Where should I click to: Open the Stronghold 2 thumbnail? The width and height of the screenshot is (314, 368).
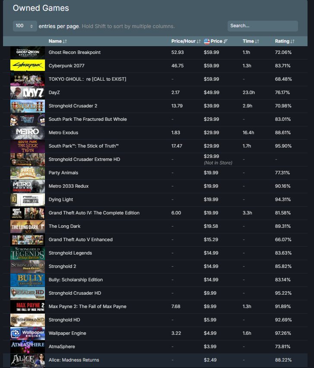28,266
